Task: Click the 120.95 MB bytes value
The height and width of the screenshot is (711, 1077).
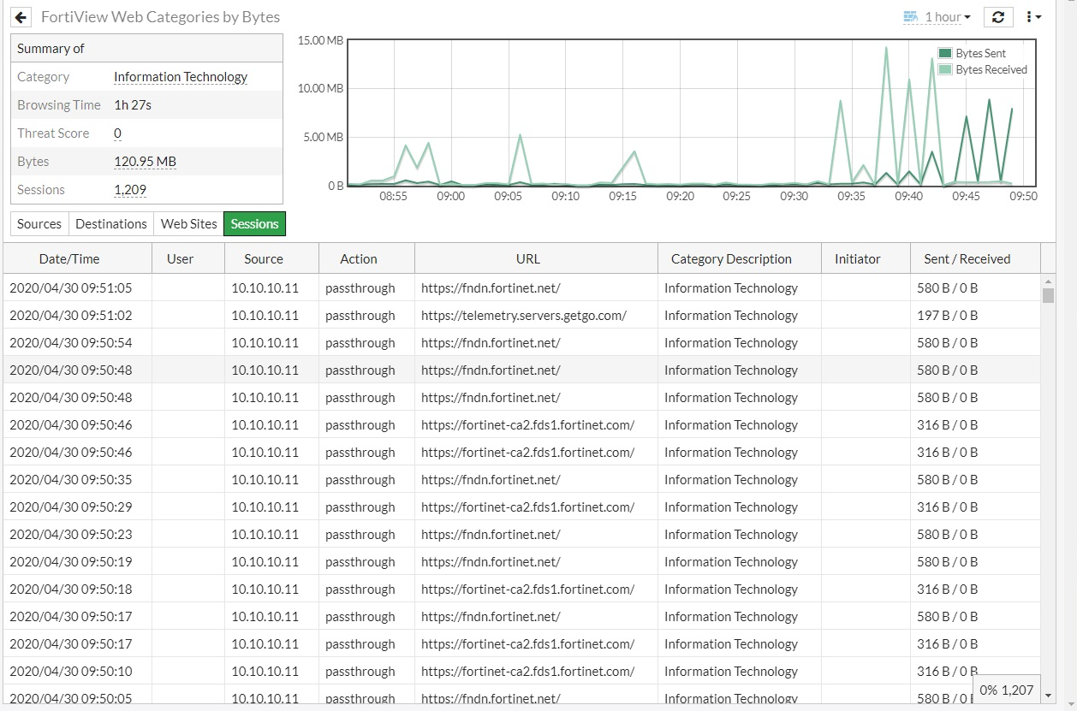Action: click(145, 162)
